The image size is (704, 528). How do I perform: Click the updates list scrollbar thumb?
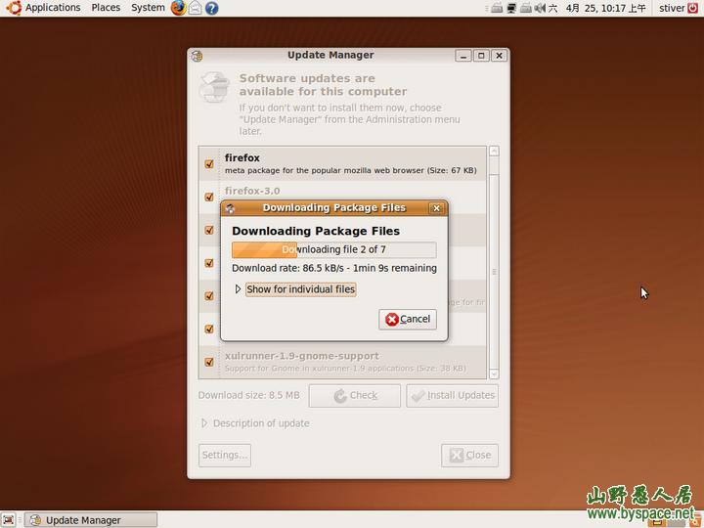coord(494,271)
